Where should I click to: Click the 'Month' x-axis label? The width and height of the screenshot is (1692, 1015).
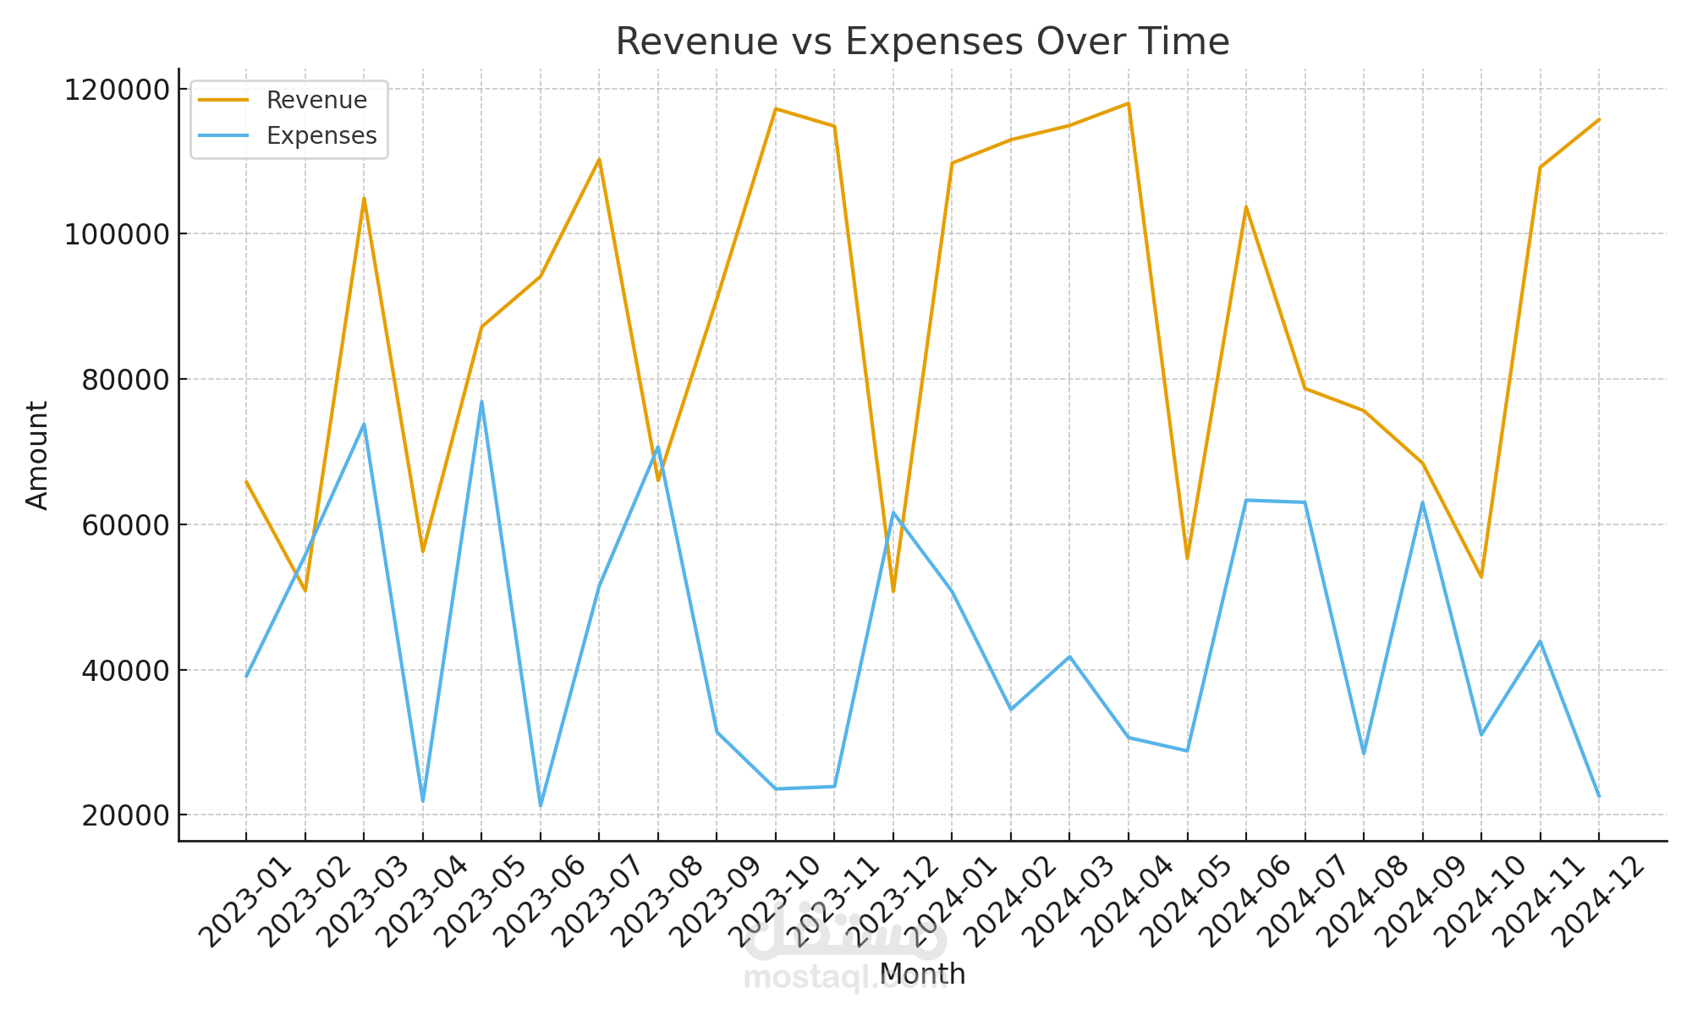pos(922,974)
